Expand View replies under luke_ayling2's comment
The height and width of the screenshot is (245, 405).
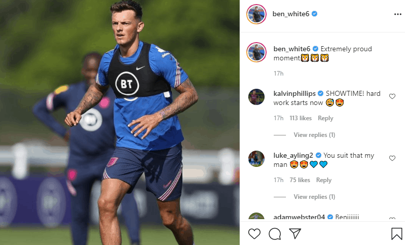click(314, 197)
